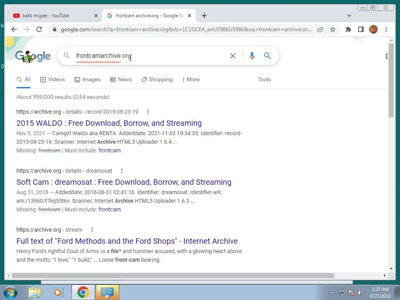Screen dimensions: 400x300
Task: Close the frontcam archive.org Google tab
Action: (x=189, y=16)
